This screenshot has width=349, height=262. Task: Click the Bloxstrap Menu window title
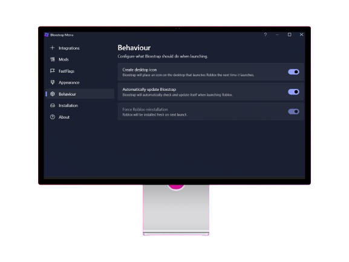coord(62,35)
